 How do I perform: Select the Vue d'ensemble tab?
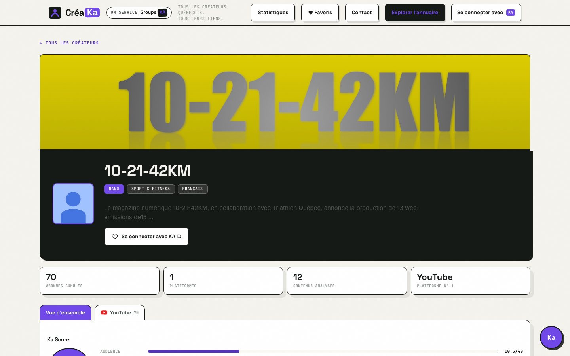(65, 312)
